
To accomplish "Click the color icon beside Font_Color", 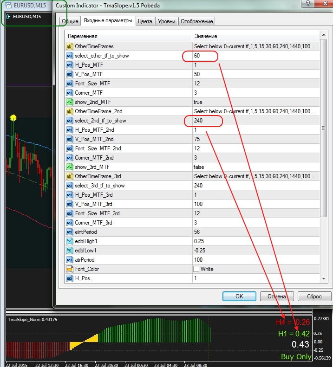I will (x=69, y=269).
